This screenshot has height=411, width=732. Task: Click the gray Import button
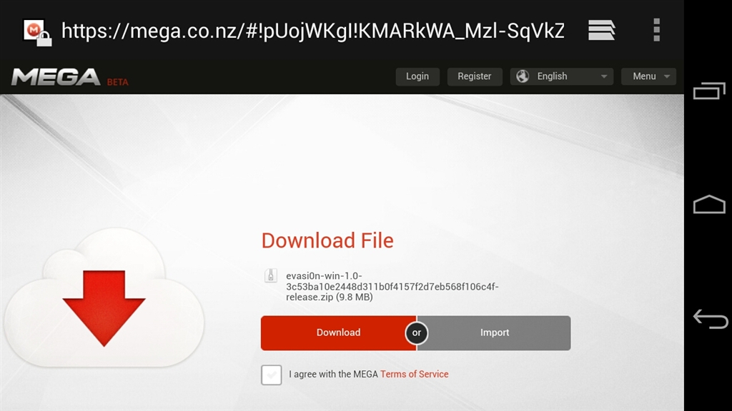tap(495, 333)
